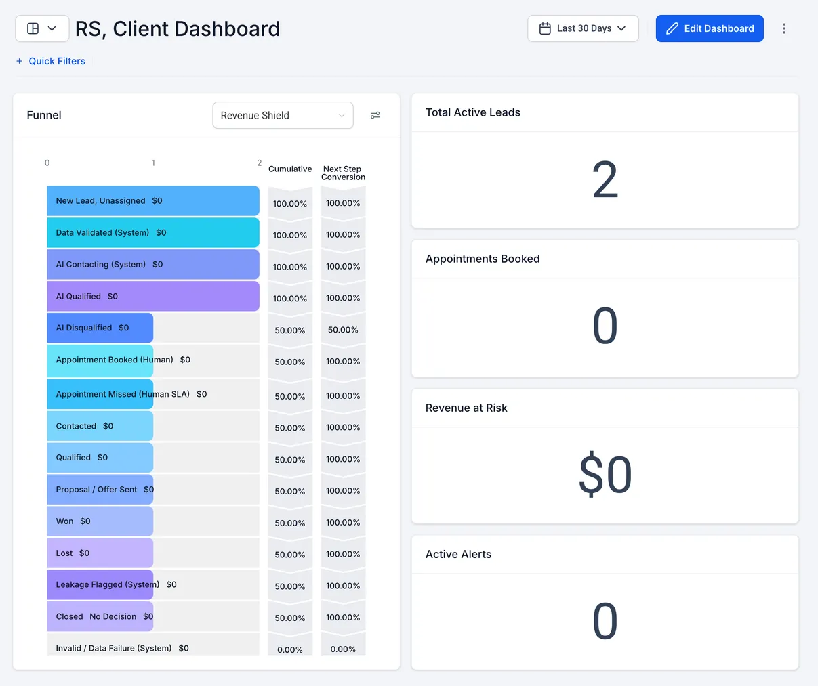Select the Closed No Decision bar

[x=100, y=617]
